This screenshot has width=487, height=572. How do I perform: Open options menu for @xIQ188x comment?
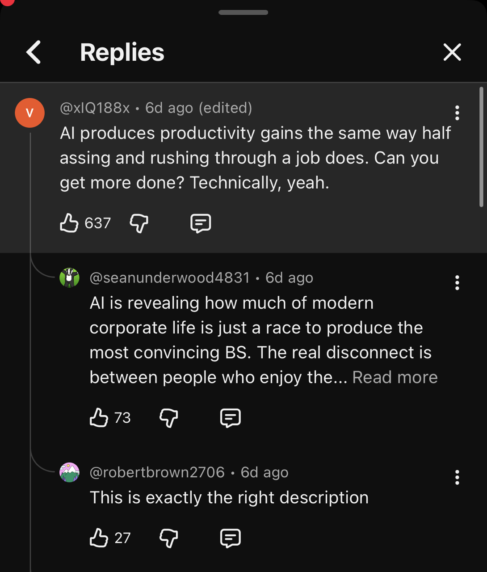tap(457, 113)
